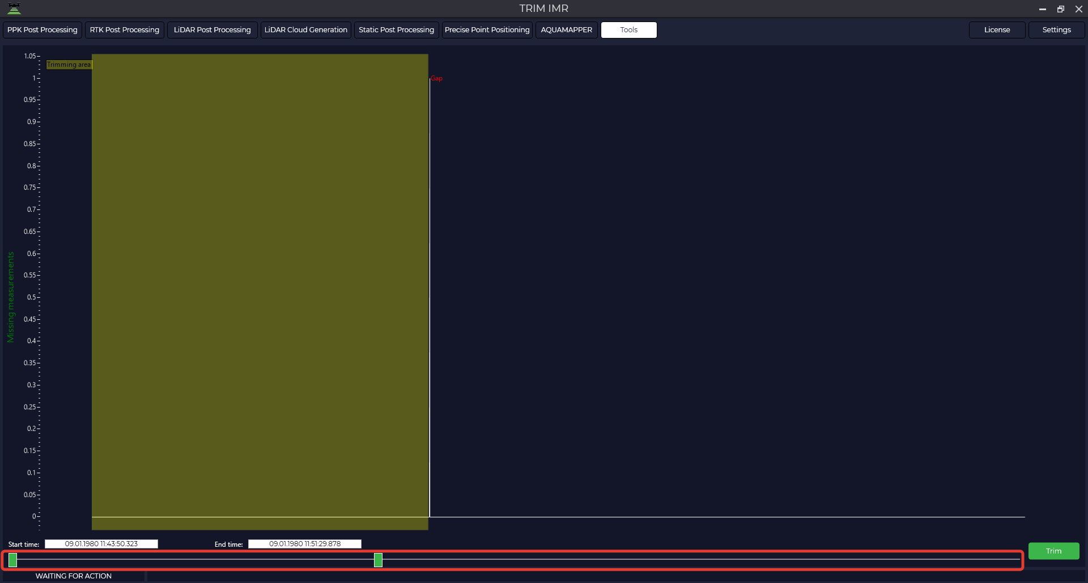
Task: Click the Missing measurements axis label
Action: coord(10,297)
